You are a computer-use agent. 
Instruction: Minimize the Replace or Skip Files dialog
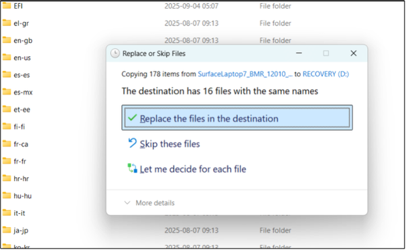coord(299,53)
